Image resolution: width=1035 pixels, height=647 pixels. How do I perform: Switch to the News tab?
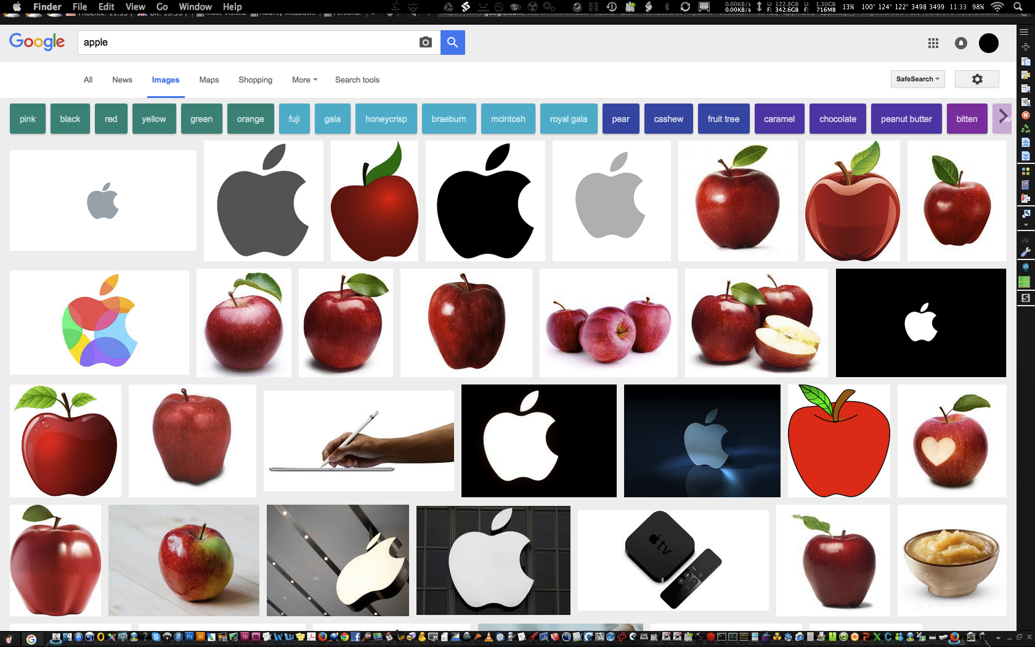(122, 80)
